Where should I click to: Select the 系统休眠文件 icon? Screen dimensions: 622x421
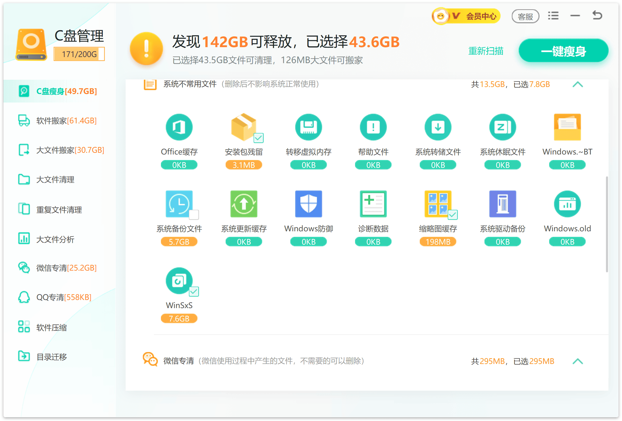click(x=502, y=127)
